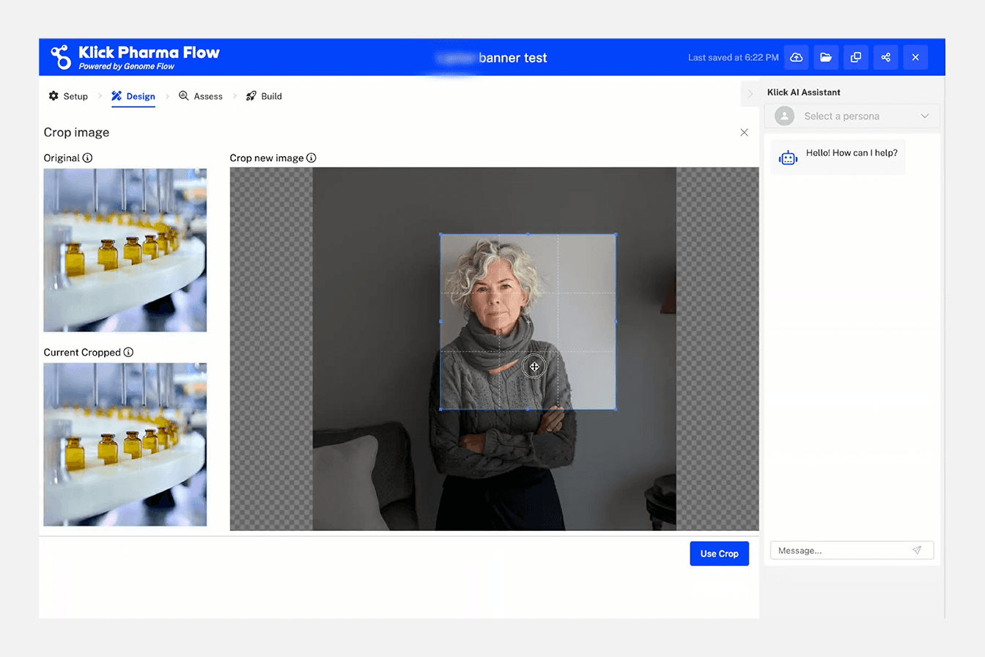Image resolution: width=985 pixels, height=657 pixels.
Task: Switch to the Setup tab
Action: 68,96
